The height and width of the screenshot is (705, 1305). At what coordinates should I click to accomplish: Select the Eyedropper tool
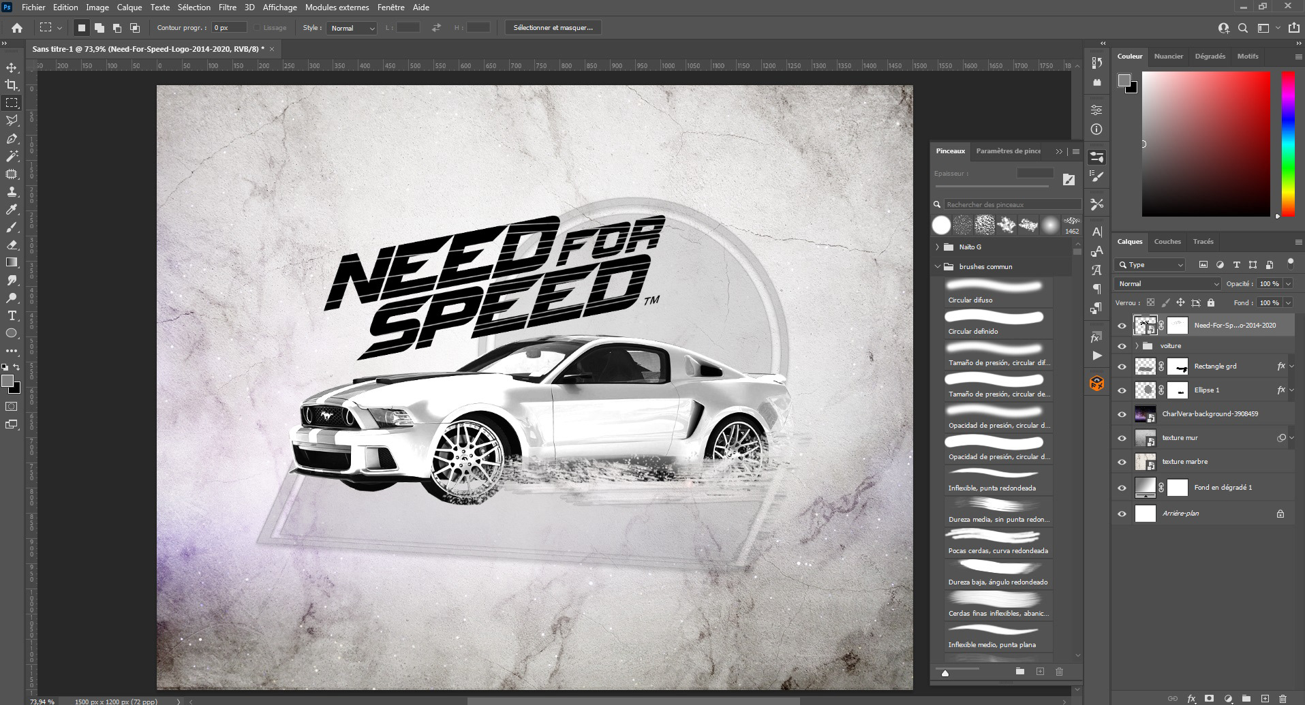pos(12,210)
